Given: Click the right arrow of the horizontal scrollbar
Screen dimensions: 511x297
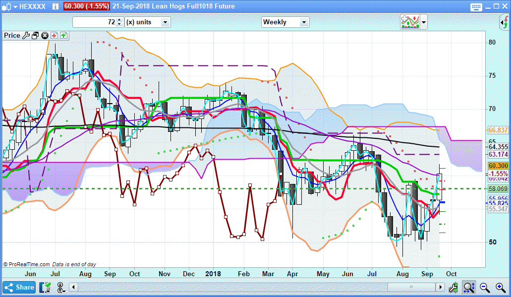Looking at the screenshot, I should (440, 287).
